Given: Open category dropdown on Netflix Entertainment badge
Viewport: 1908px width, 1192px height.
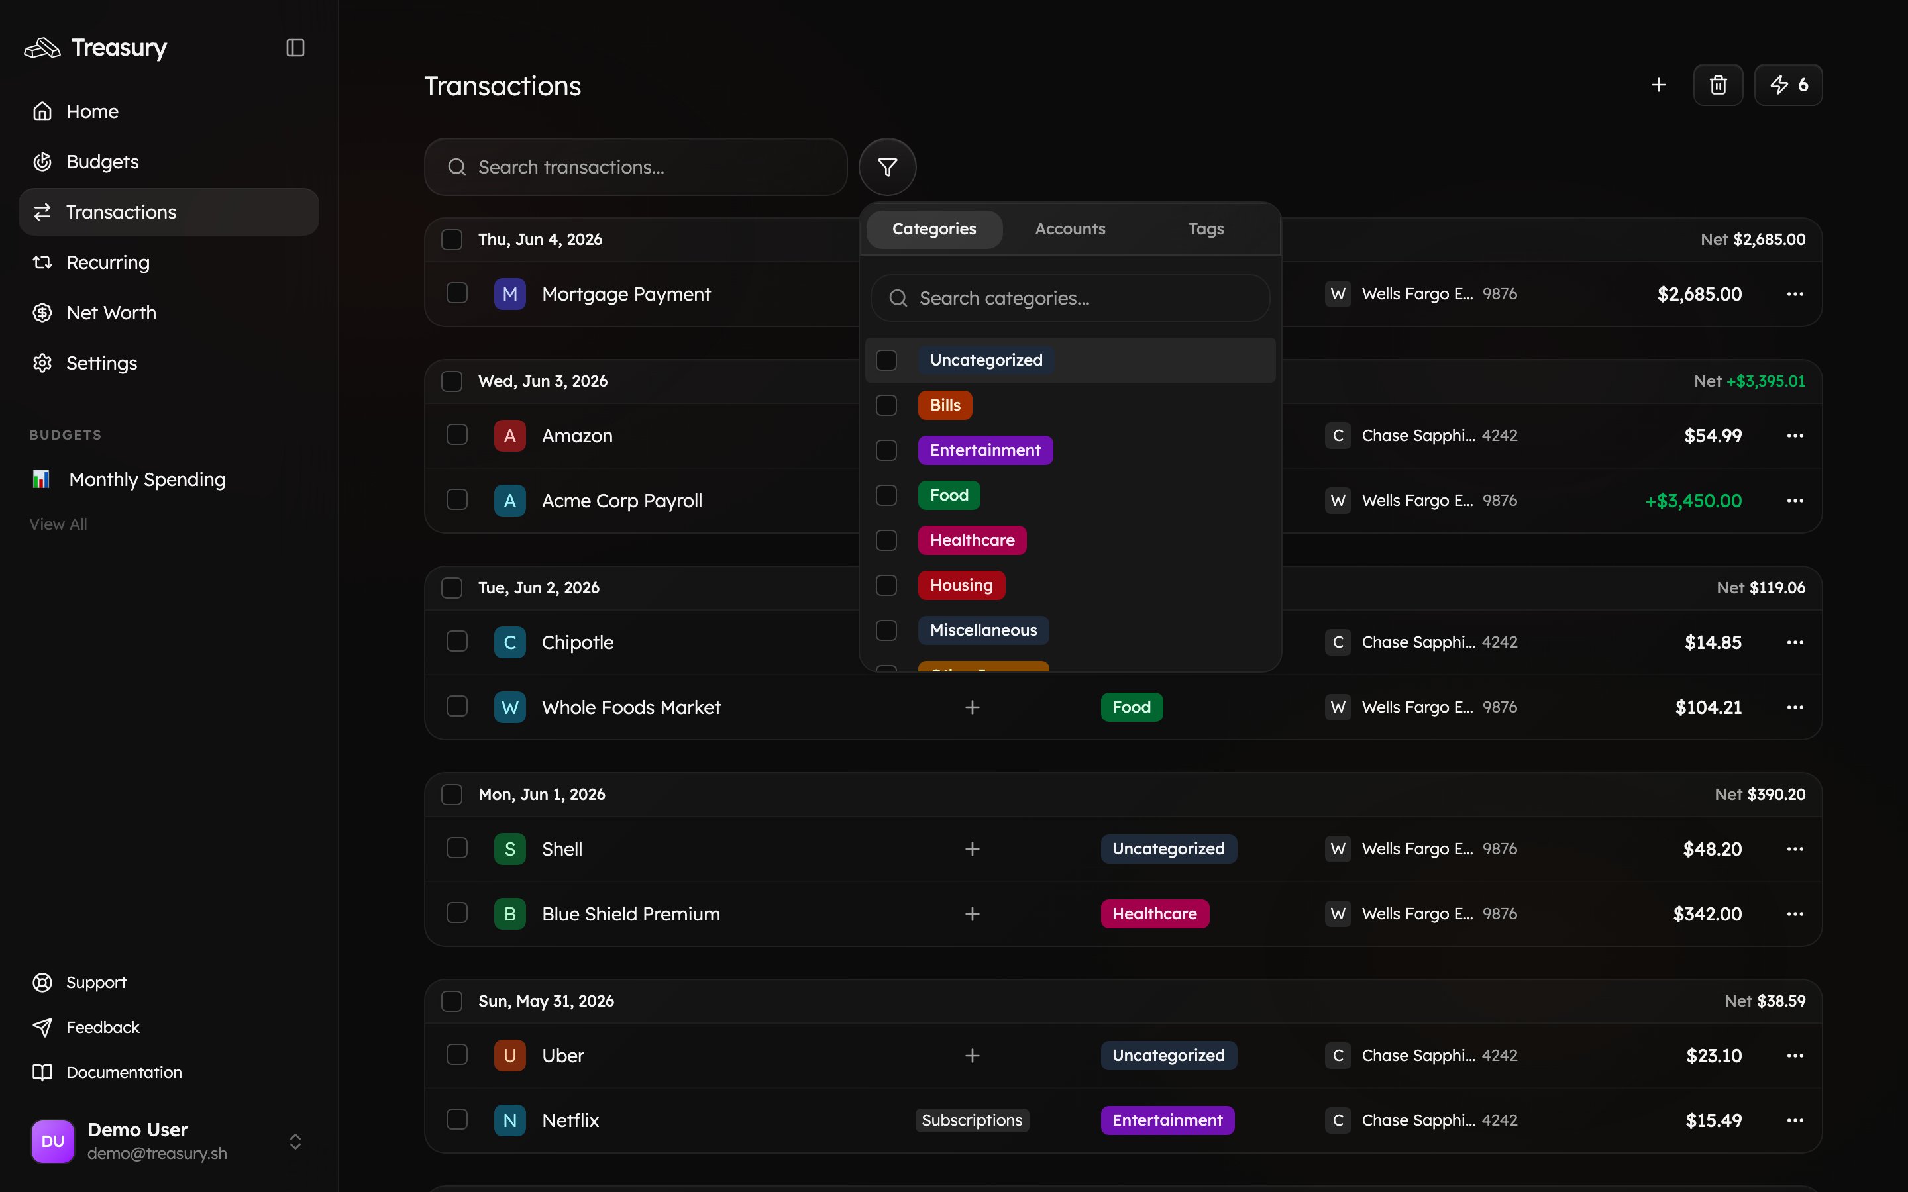Looking at the screenshot, I should pyautogui.click(x=1167, y=1120).
